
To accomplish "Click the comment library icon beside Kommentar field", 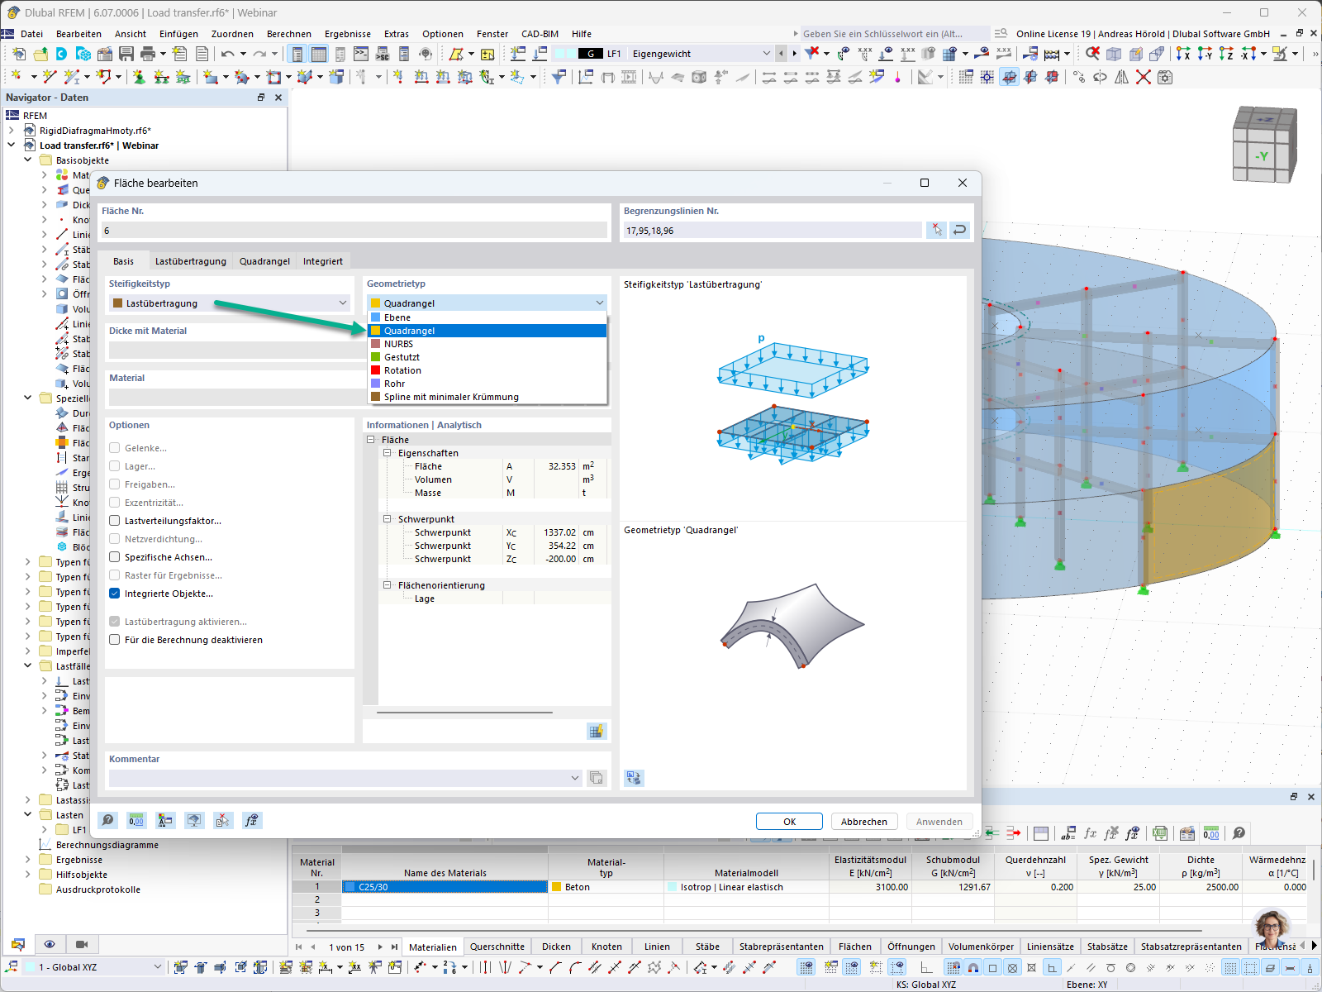I will (596, 778).
